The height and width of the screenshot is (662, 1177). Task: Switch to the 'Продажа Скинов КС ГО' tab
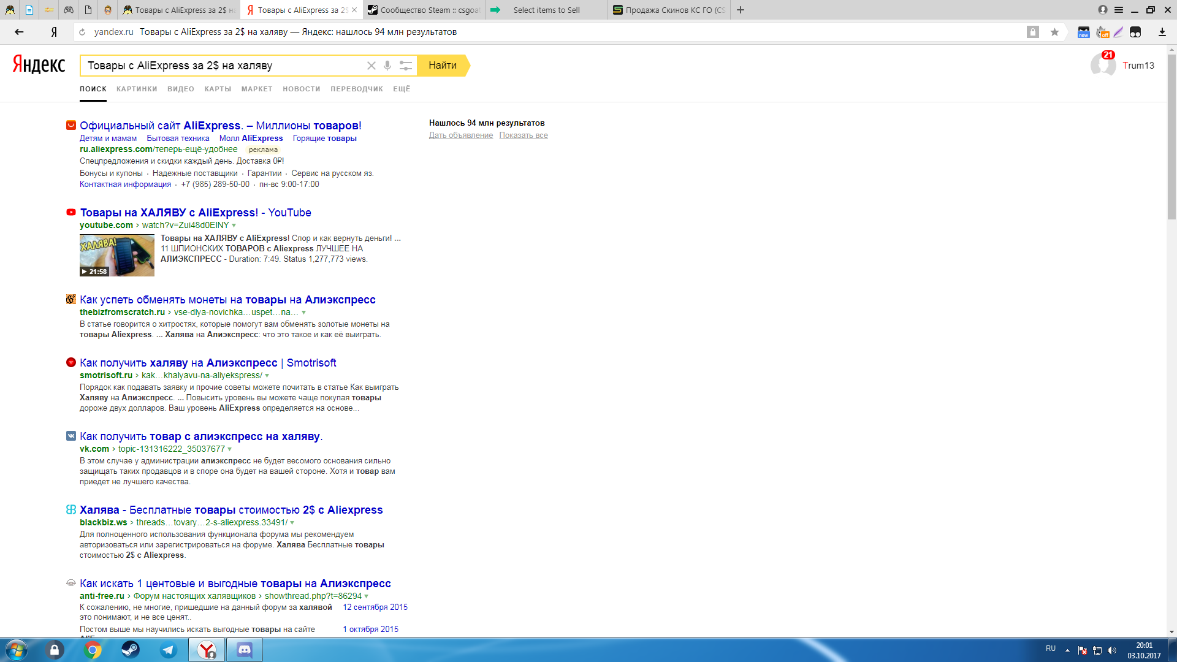pyautogui.click(x=669, y=10)
